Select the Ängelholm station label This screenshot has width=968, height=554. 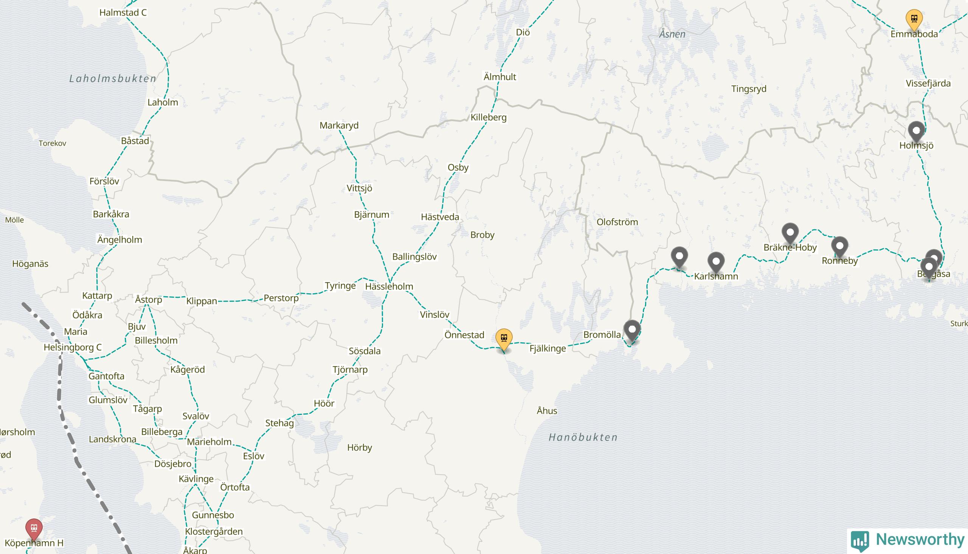click(119, 239)
